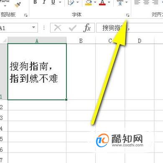Open borders dropdown arrow
The width and height of the screenshot is (163, 163).
pyautogui.click(x=78, y=2)
